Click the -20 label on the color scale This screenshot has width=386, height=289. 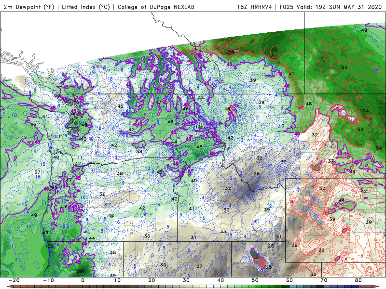tap(14, 280)
